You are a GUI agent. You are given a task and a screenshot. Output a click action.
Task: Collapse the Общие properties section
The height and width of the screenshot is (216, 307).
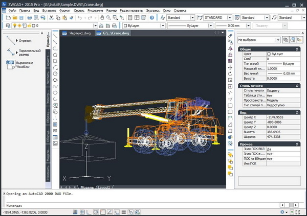[297, 49]
